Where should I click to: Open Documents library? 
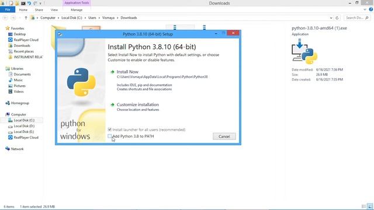coord(22,74)
